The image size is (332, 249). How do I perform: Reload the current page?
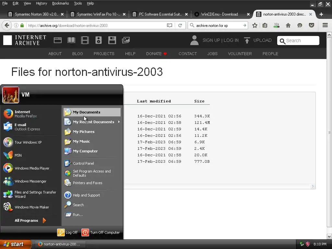point(180,25)
